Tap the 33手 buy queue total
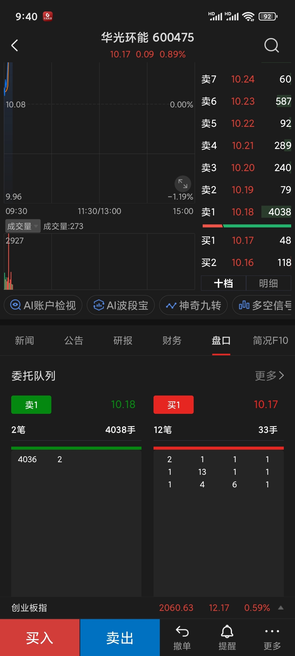Screen dimensions: 295x656 point(268,430)
